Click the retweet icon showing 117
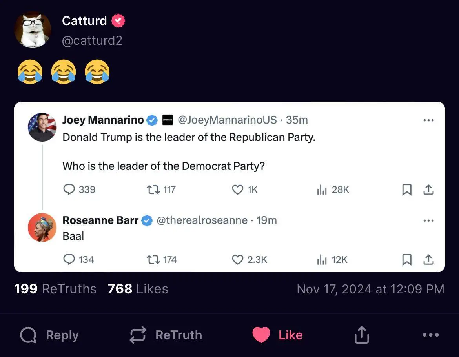This screenshot has width=459, height=357. tap(152, 190)
